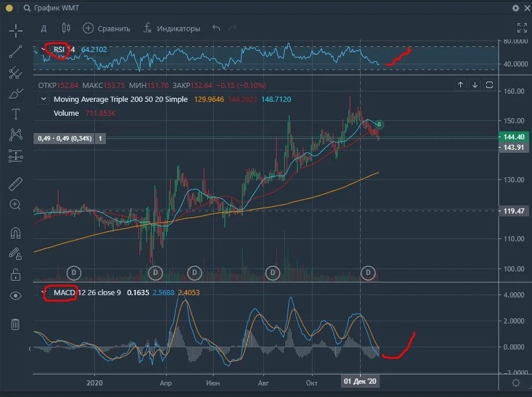The width and height of the screenshot is (532, 397).
Task: Click the undo arrow button
Action: 216,28
